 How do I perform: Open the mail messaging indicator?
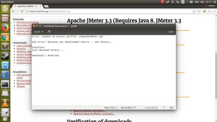pyautogui.click(x=191, y=2)
